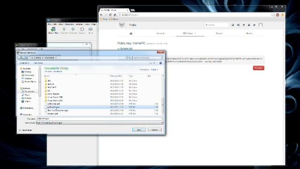This screenshot has width=300, height=169.
Task: Sort files by the Date modified column header
Action: [116, 76]
